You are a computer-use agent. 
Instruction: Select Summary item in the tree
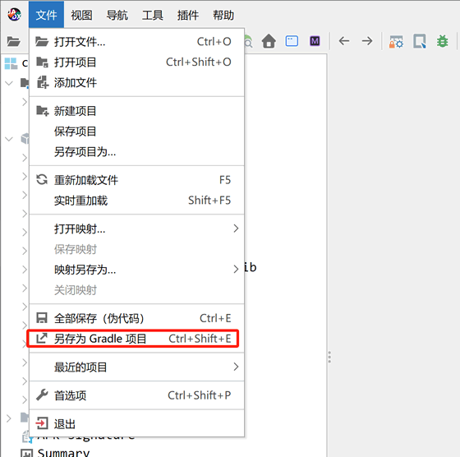click(63, 452)
